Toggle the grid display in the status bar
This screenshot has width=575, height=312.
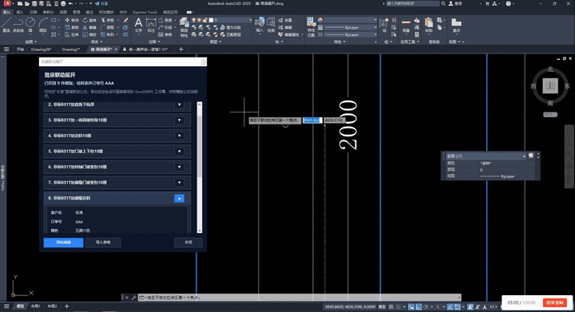[x=391, y=307]
